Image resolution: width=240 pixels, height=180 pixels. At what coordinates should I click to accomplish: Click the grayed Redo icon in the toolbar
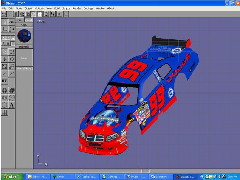tap(10, 14)
